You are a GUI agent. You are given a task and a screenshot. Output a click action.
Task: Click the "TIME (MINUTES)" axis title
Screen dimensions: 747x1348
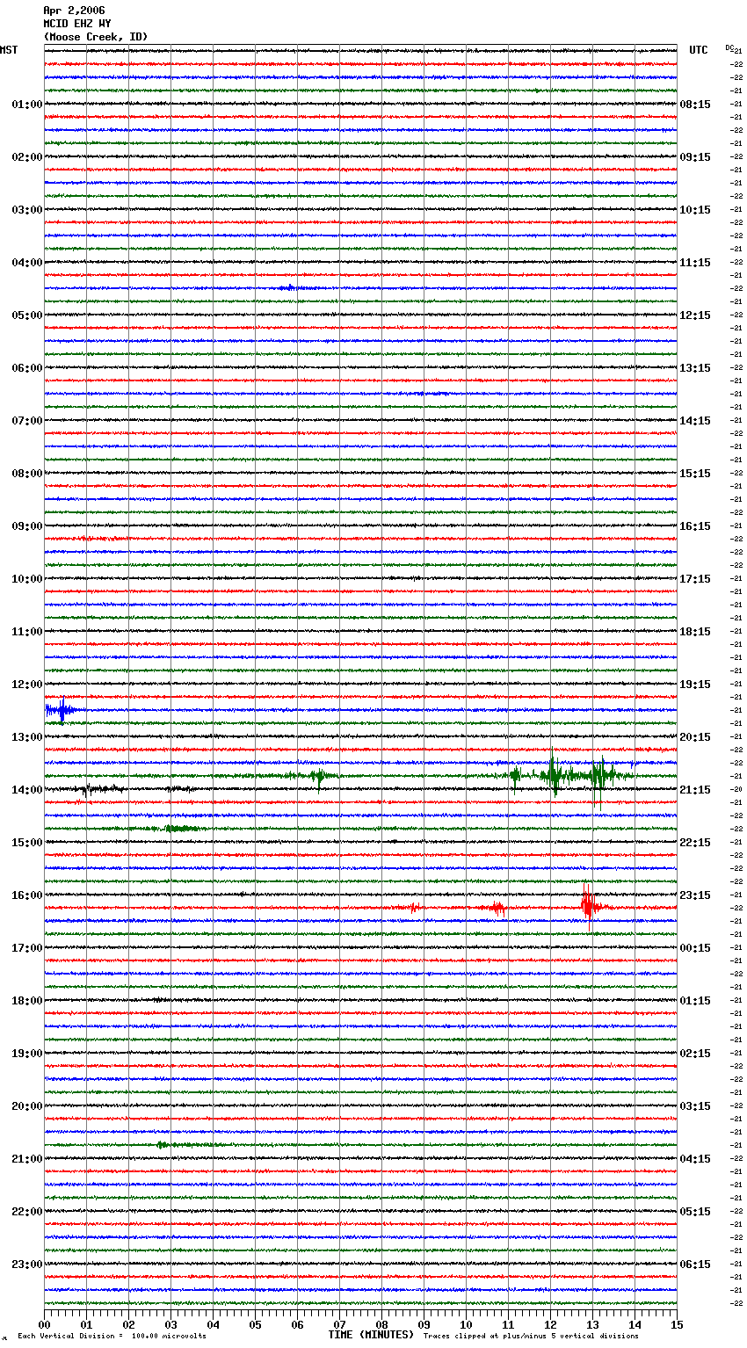[x=371, y=1335]
